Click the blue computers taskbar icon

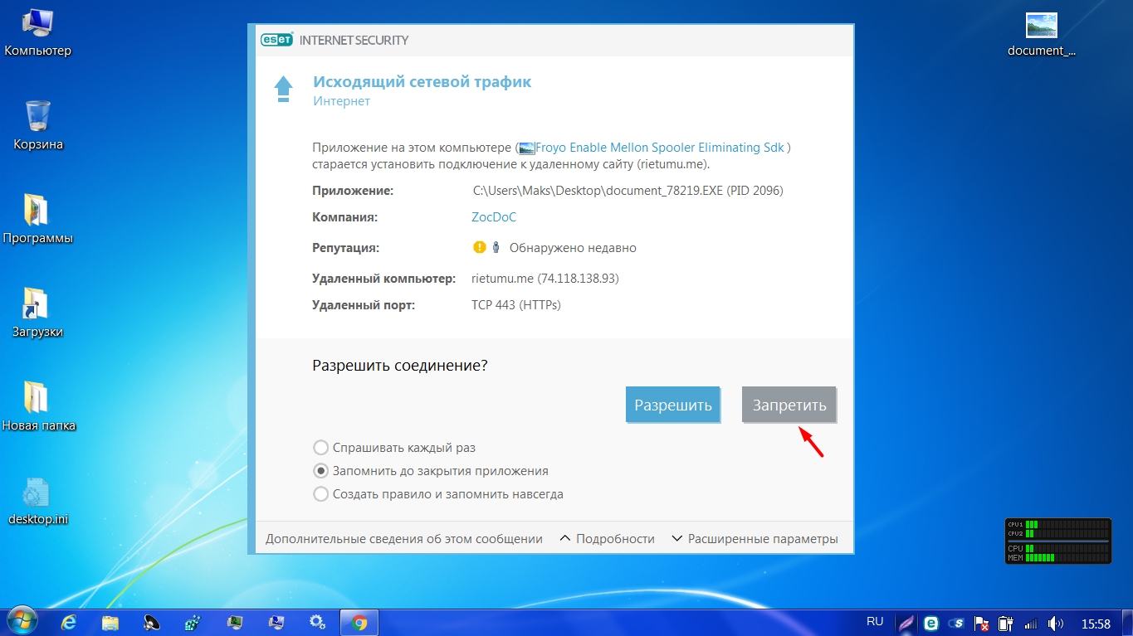click(x=276, y=622)
